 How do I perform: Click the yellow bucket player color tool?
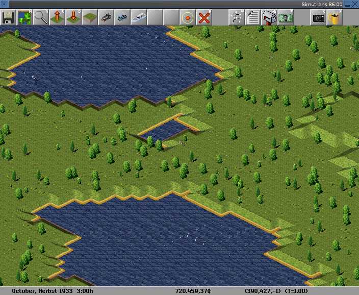tap(335, 17)
